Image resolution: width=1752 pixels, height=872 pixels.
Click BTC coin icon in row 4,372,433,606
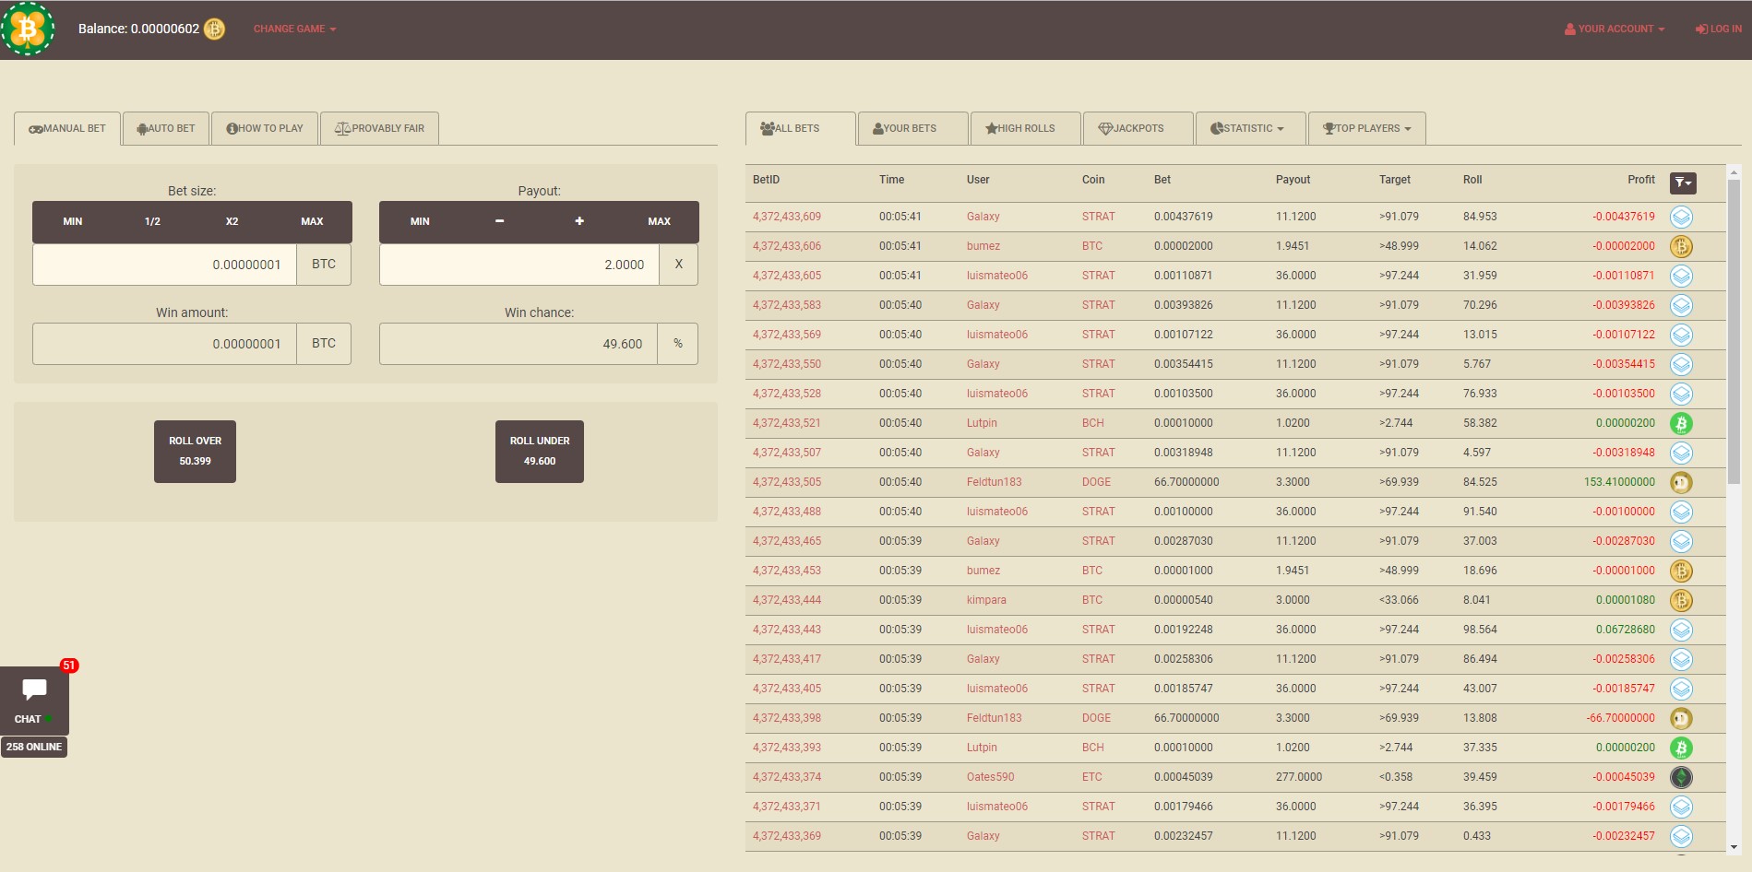(1682, 247)
